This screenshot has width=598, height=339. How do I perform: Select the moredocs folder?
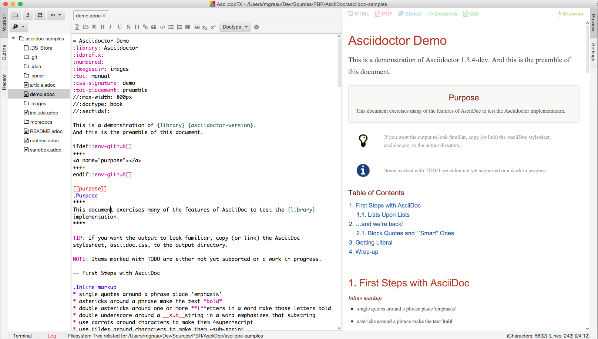click(38, 122)
